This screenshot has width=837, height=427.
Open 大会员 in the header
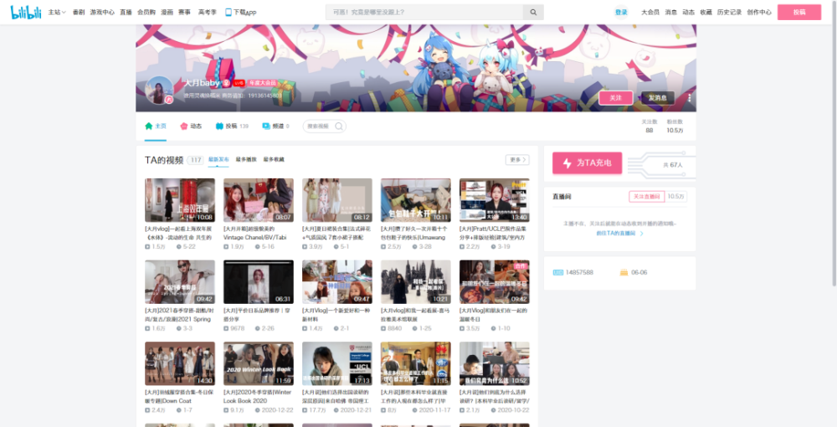click(x=650, y=13)
